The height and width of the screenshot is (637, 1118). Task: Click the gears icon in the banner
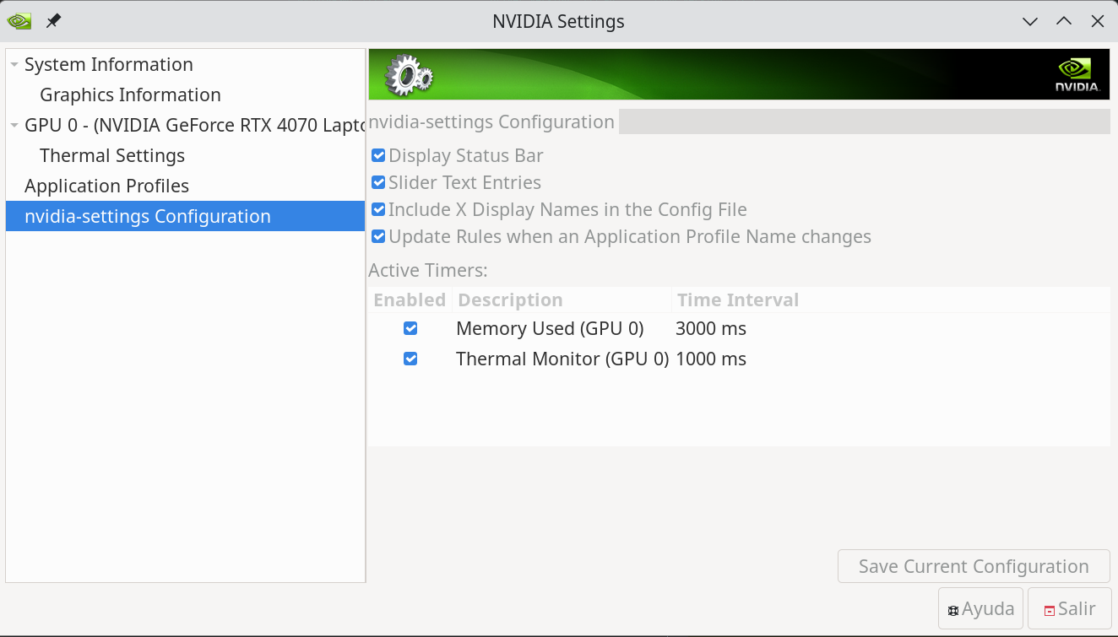(x=409, y=75)
